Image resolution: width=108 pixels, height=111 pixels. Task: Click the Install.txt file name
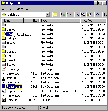click(12, 78)
